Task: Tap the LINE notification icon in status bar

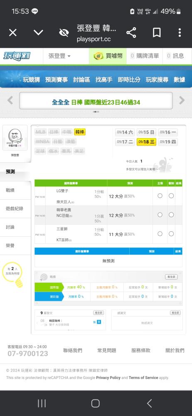Action: click(35, 11)
